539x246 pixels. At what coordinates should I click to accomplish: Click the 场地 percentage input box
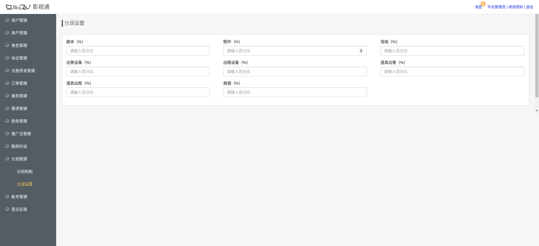point(452,51)
